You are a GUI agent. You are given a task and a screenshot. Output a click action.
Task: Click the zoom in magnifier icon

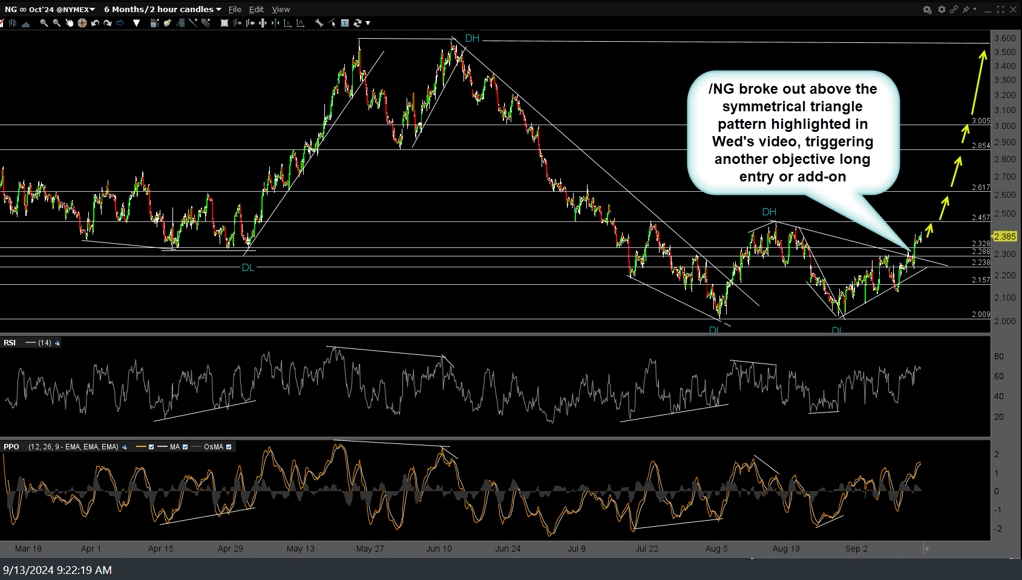point(44,23)
